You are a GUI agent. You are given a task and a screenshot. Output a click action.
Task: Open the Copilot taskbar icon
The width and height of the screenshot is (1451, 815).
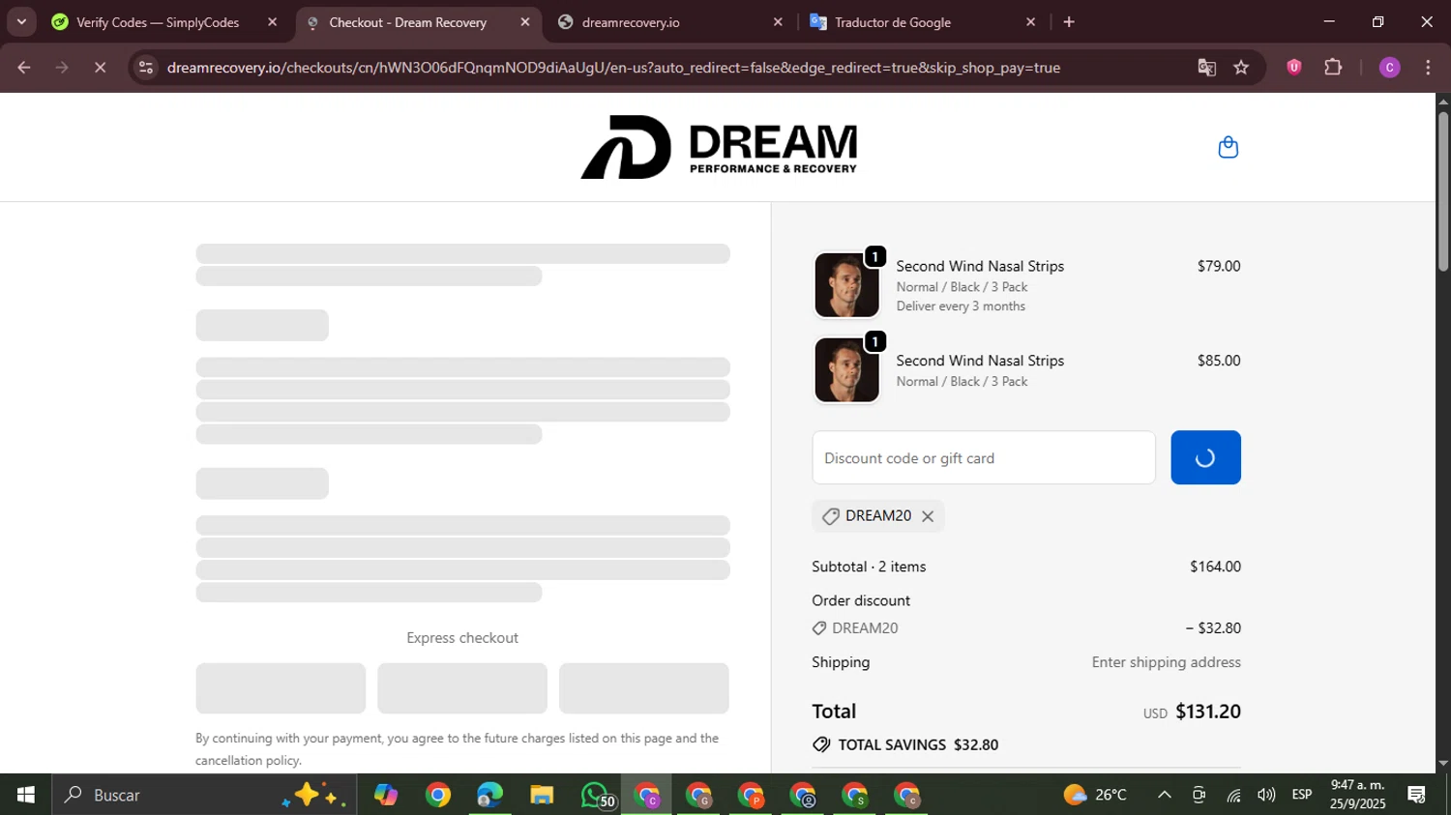[386, 795]
